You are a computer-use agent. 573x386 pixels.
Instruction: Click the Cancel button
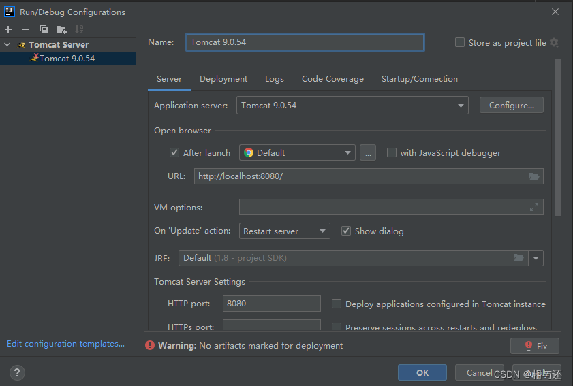pos(479,372)
